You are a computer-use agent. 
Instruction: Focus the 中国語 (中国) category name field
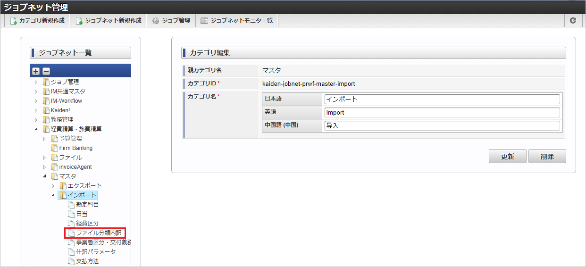tap(442, 125)
